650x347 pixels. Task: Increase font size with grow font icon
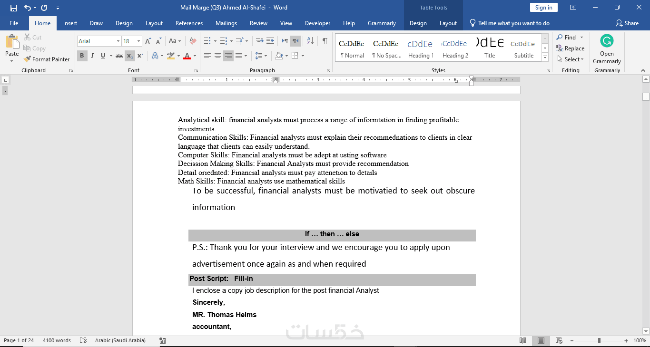coord(148,41)
